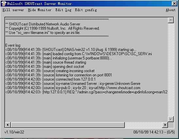Screen dimensions: 179x139
Task: Click the shoutcast.com icy-url log entry
Action: [73, 88]
